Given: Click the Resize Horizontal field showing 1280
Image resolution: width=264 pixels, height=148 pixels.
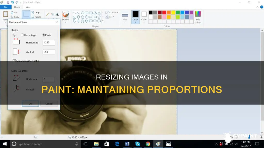Looking at the screenshot, I should 49,43.
